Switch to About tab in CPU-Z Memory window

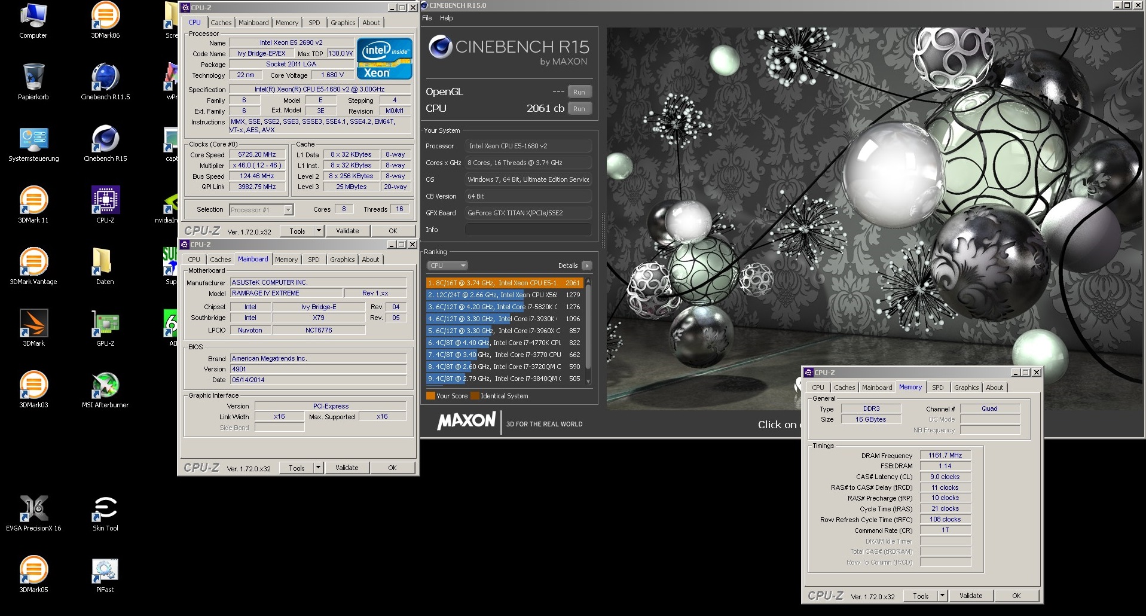(x=995, y=388)
